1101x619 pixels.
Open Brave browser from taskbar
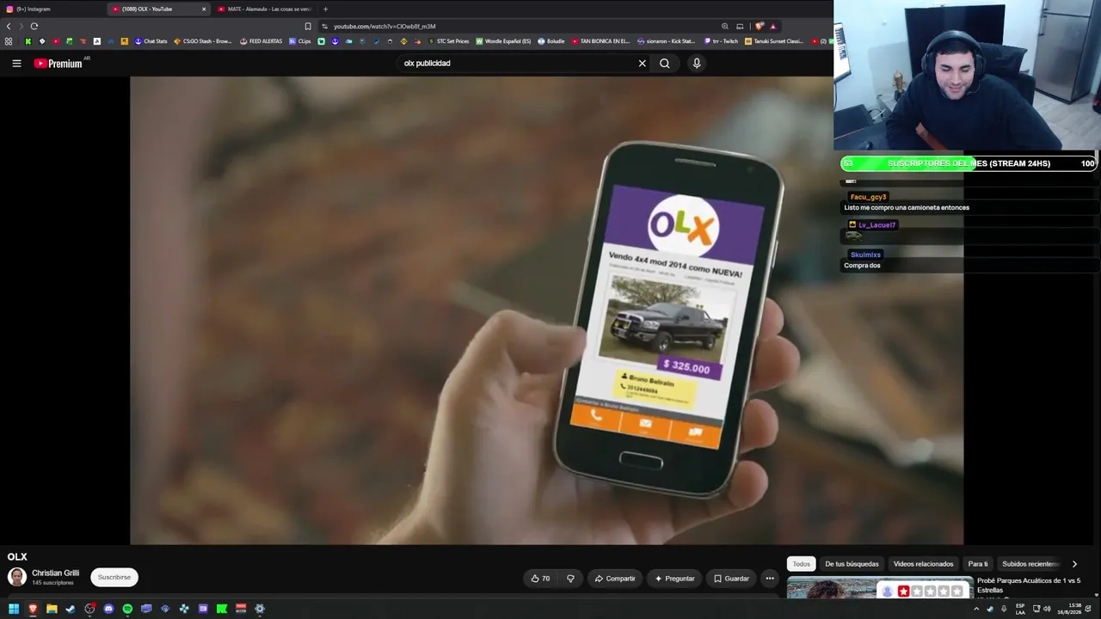(33, 609)
